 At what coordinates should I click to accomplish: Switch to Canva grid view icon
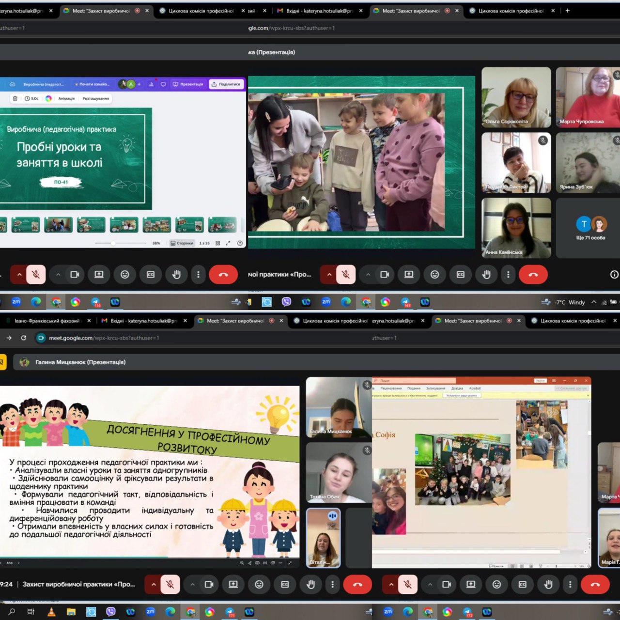[217, 243]
